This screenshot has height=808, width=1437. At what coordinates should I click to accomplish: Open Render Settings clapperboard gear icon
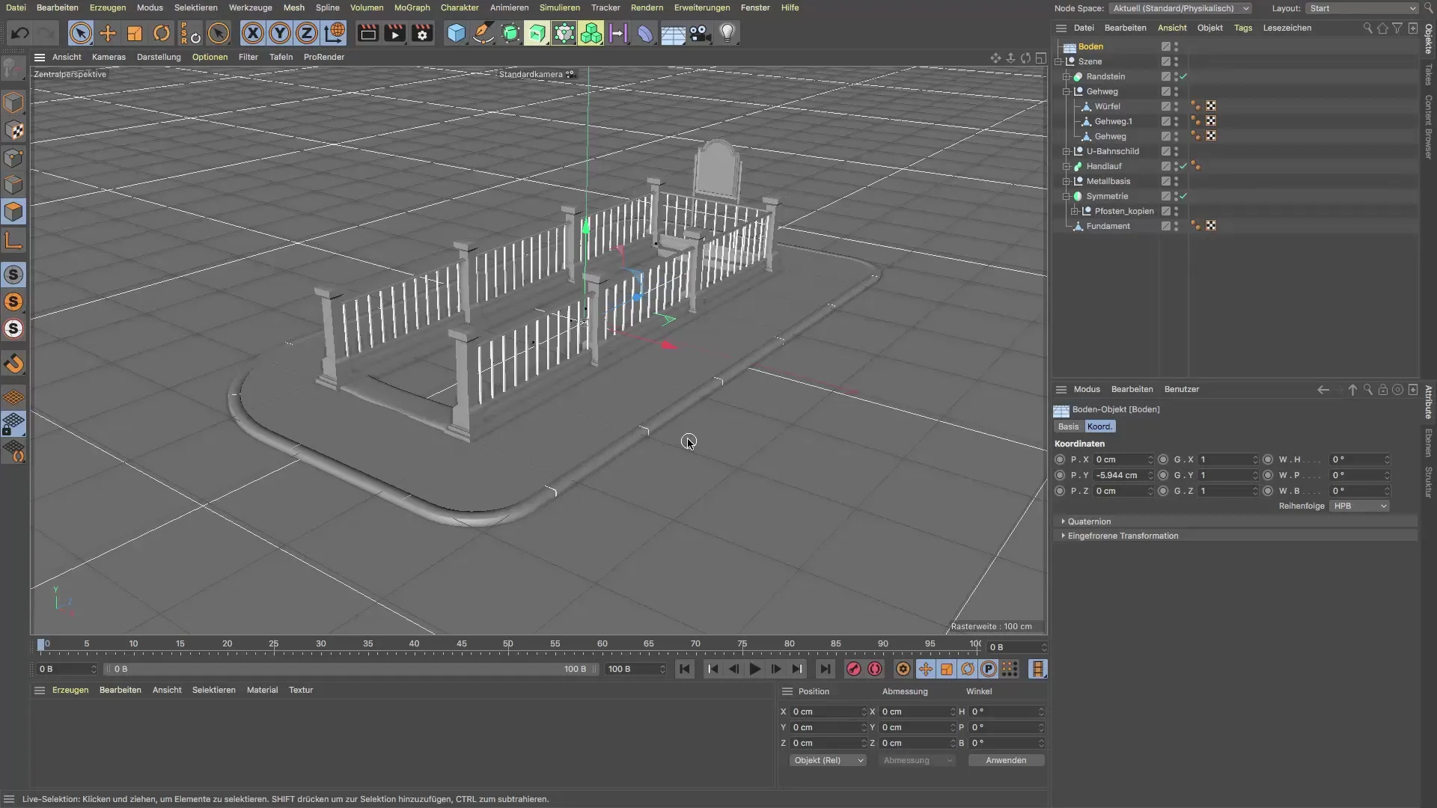click(x=422, y=34)
